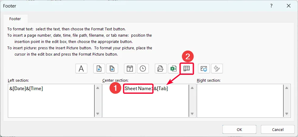
Task: Click the Center section scroll up arrow
Action: coord(192,88)
